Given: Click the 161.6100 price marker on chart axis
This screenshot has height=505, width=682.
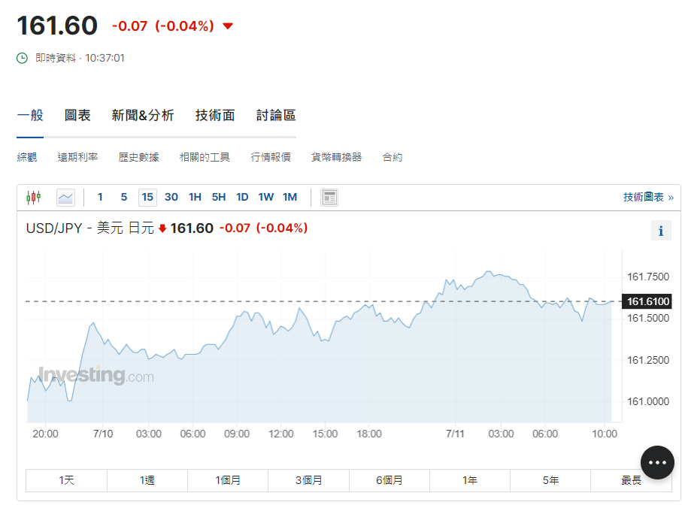Looking at the screenshot, I should 647,301.
